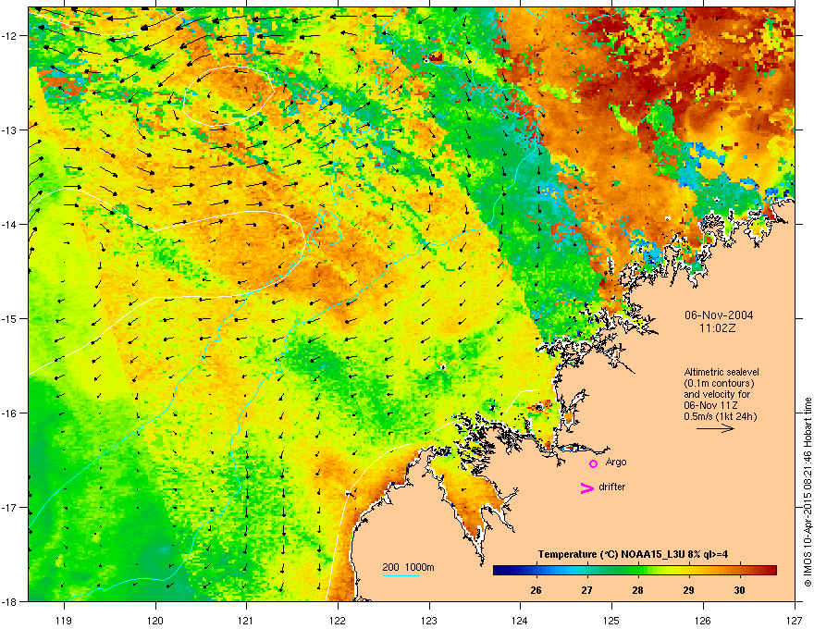Click the date text 06-Nov-2004

coord(719,315)
